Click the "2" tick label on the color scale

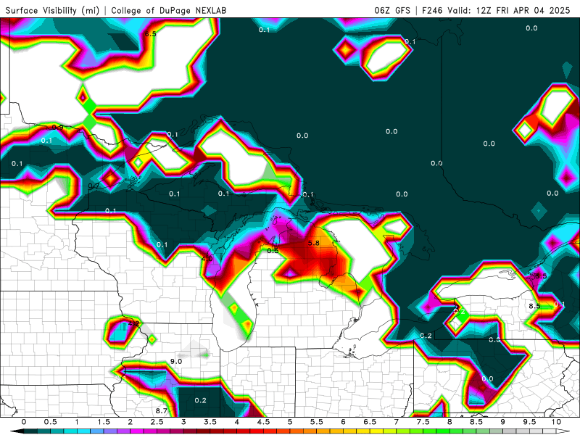click(130, 422)
